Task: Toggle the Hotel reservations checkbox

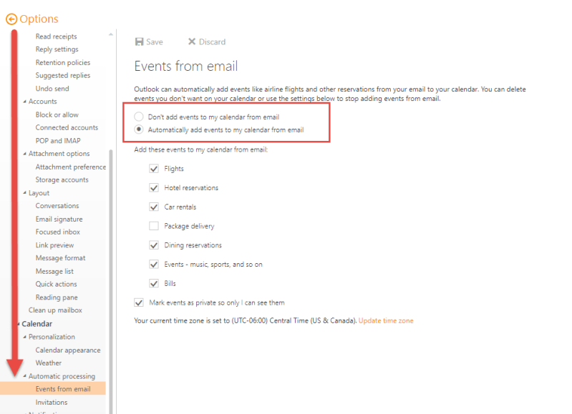Action: pyautogui.click(x=153, y=188)
